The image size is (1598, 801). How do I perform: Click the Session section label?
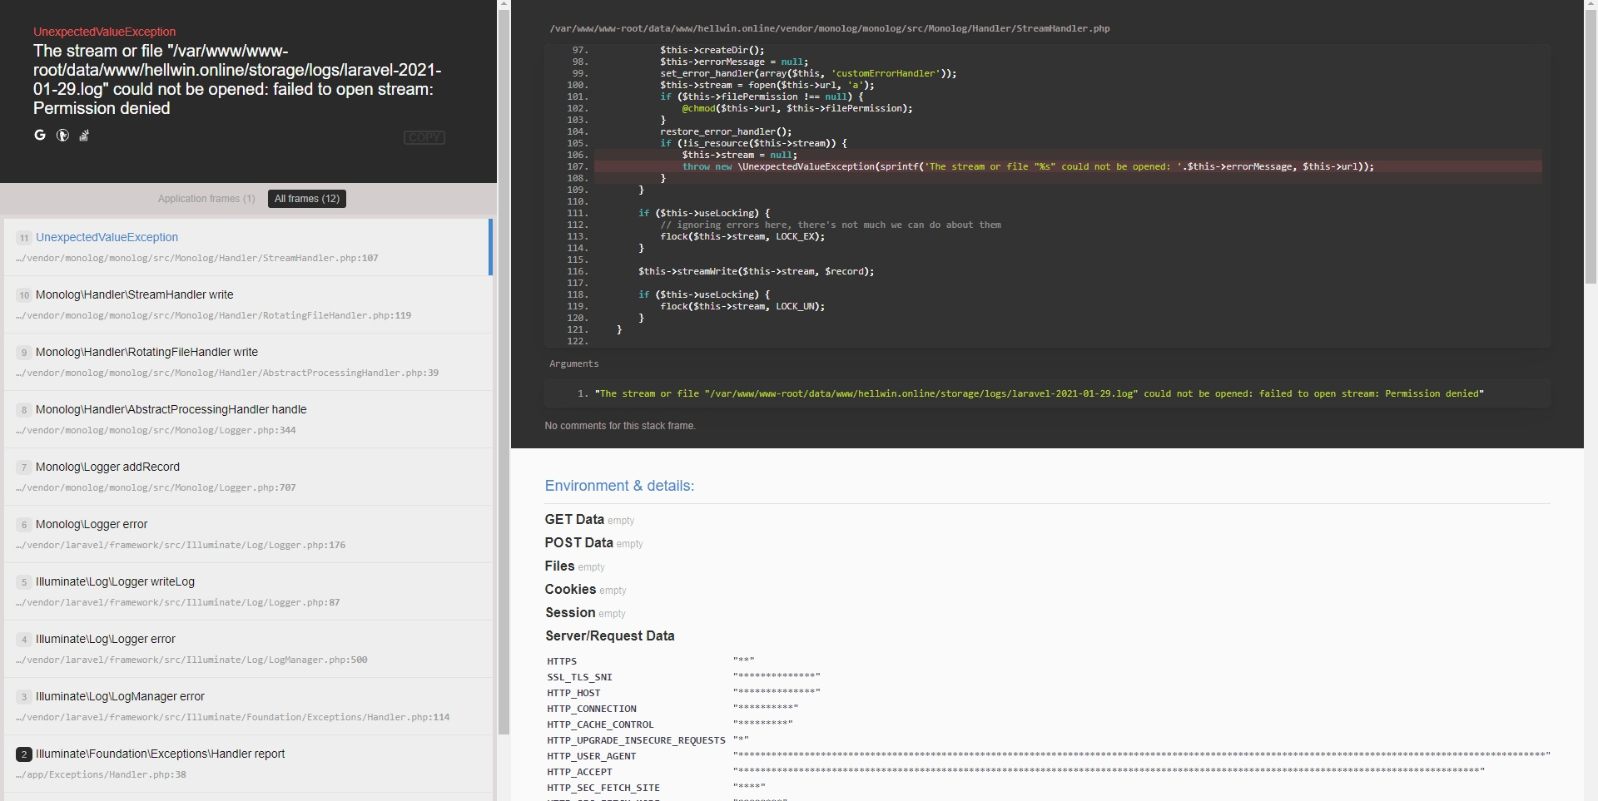pos(570,612)
